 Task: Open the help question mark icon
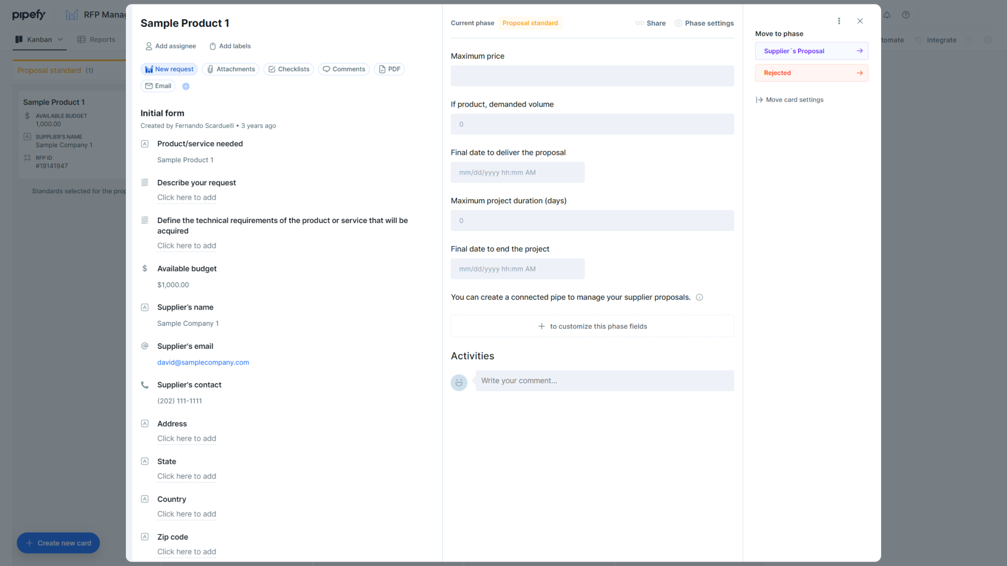[906, 15]
